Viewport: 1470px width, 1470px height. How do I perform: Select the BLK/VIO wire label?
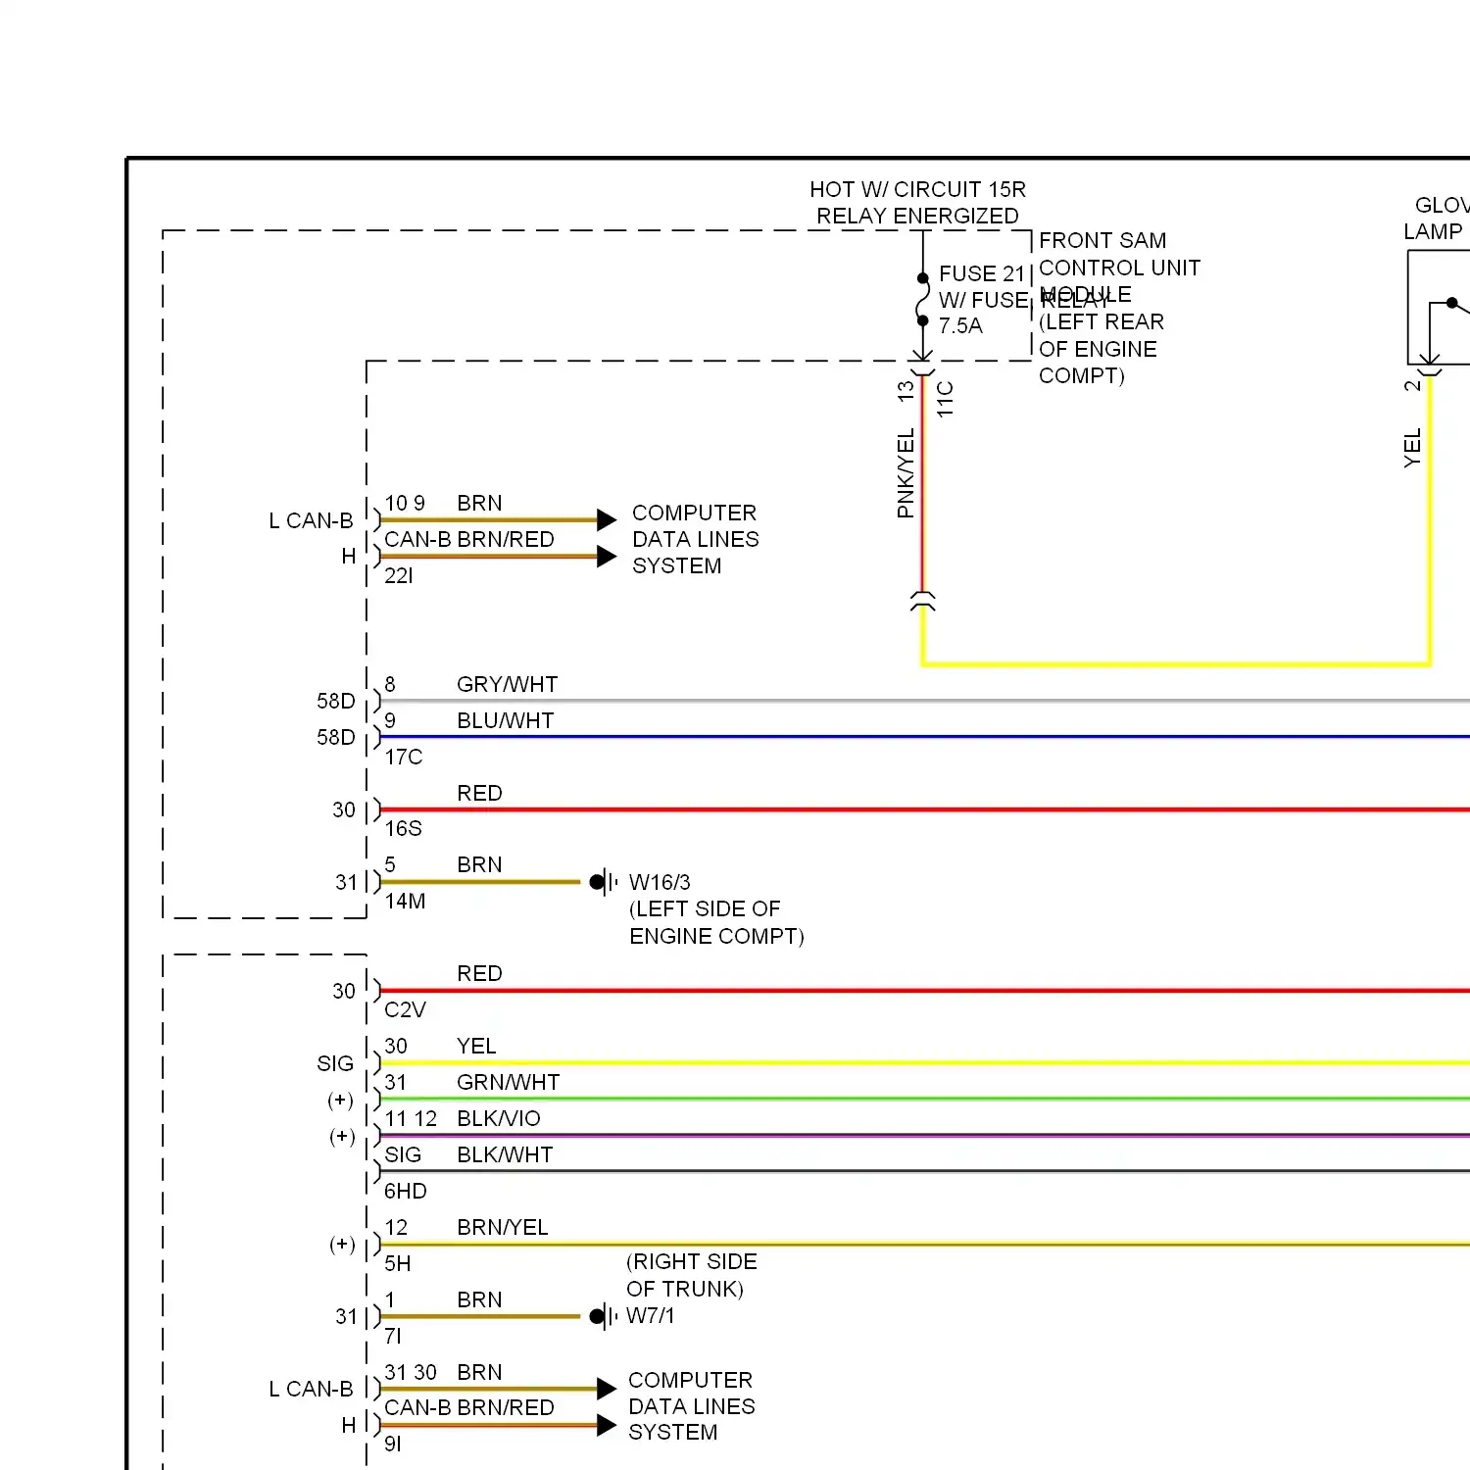point(498,1118)
